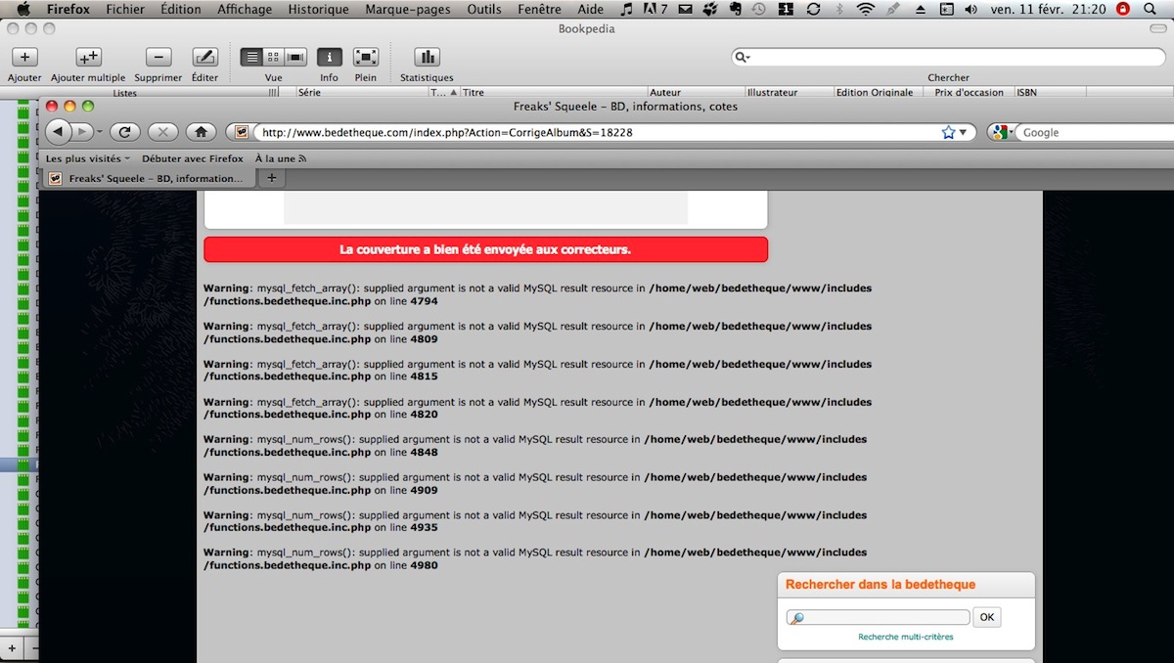Switch Vue to list view mode
Screen dimensions: 1174x663
tap(251, 58)
